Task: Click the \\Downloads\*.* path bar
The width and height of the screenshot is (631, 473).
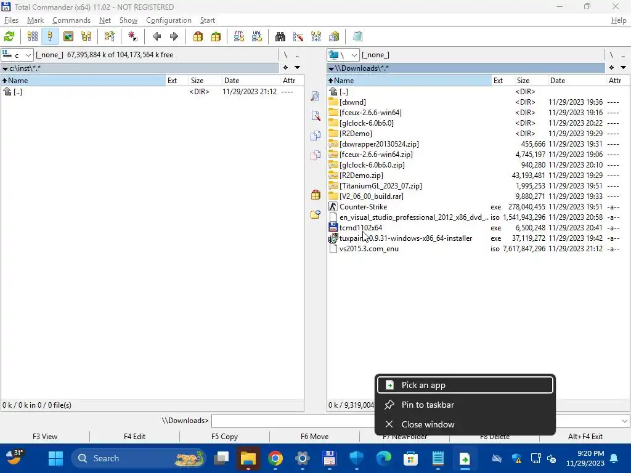Action: click(x=466, y=68)
